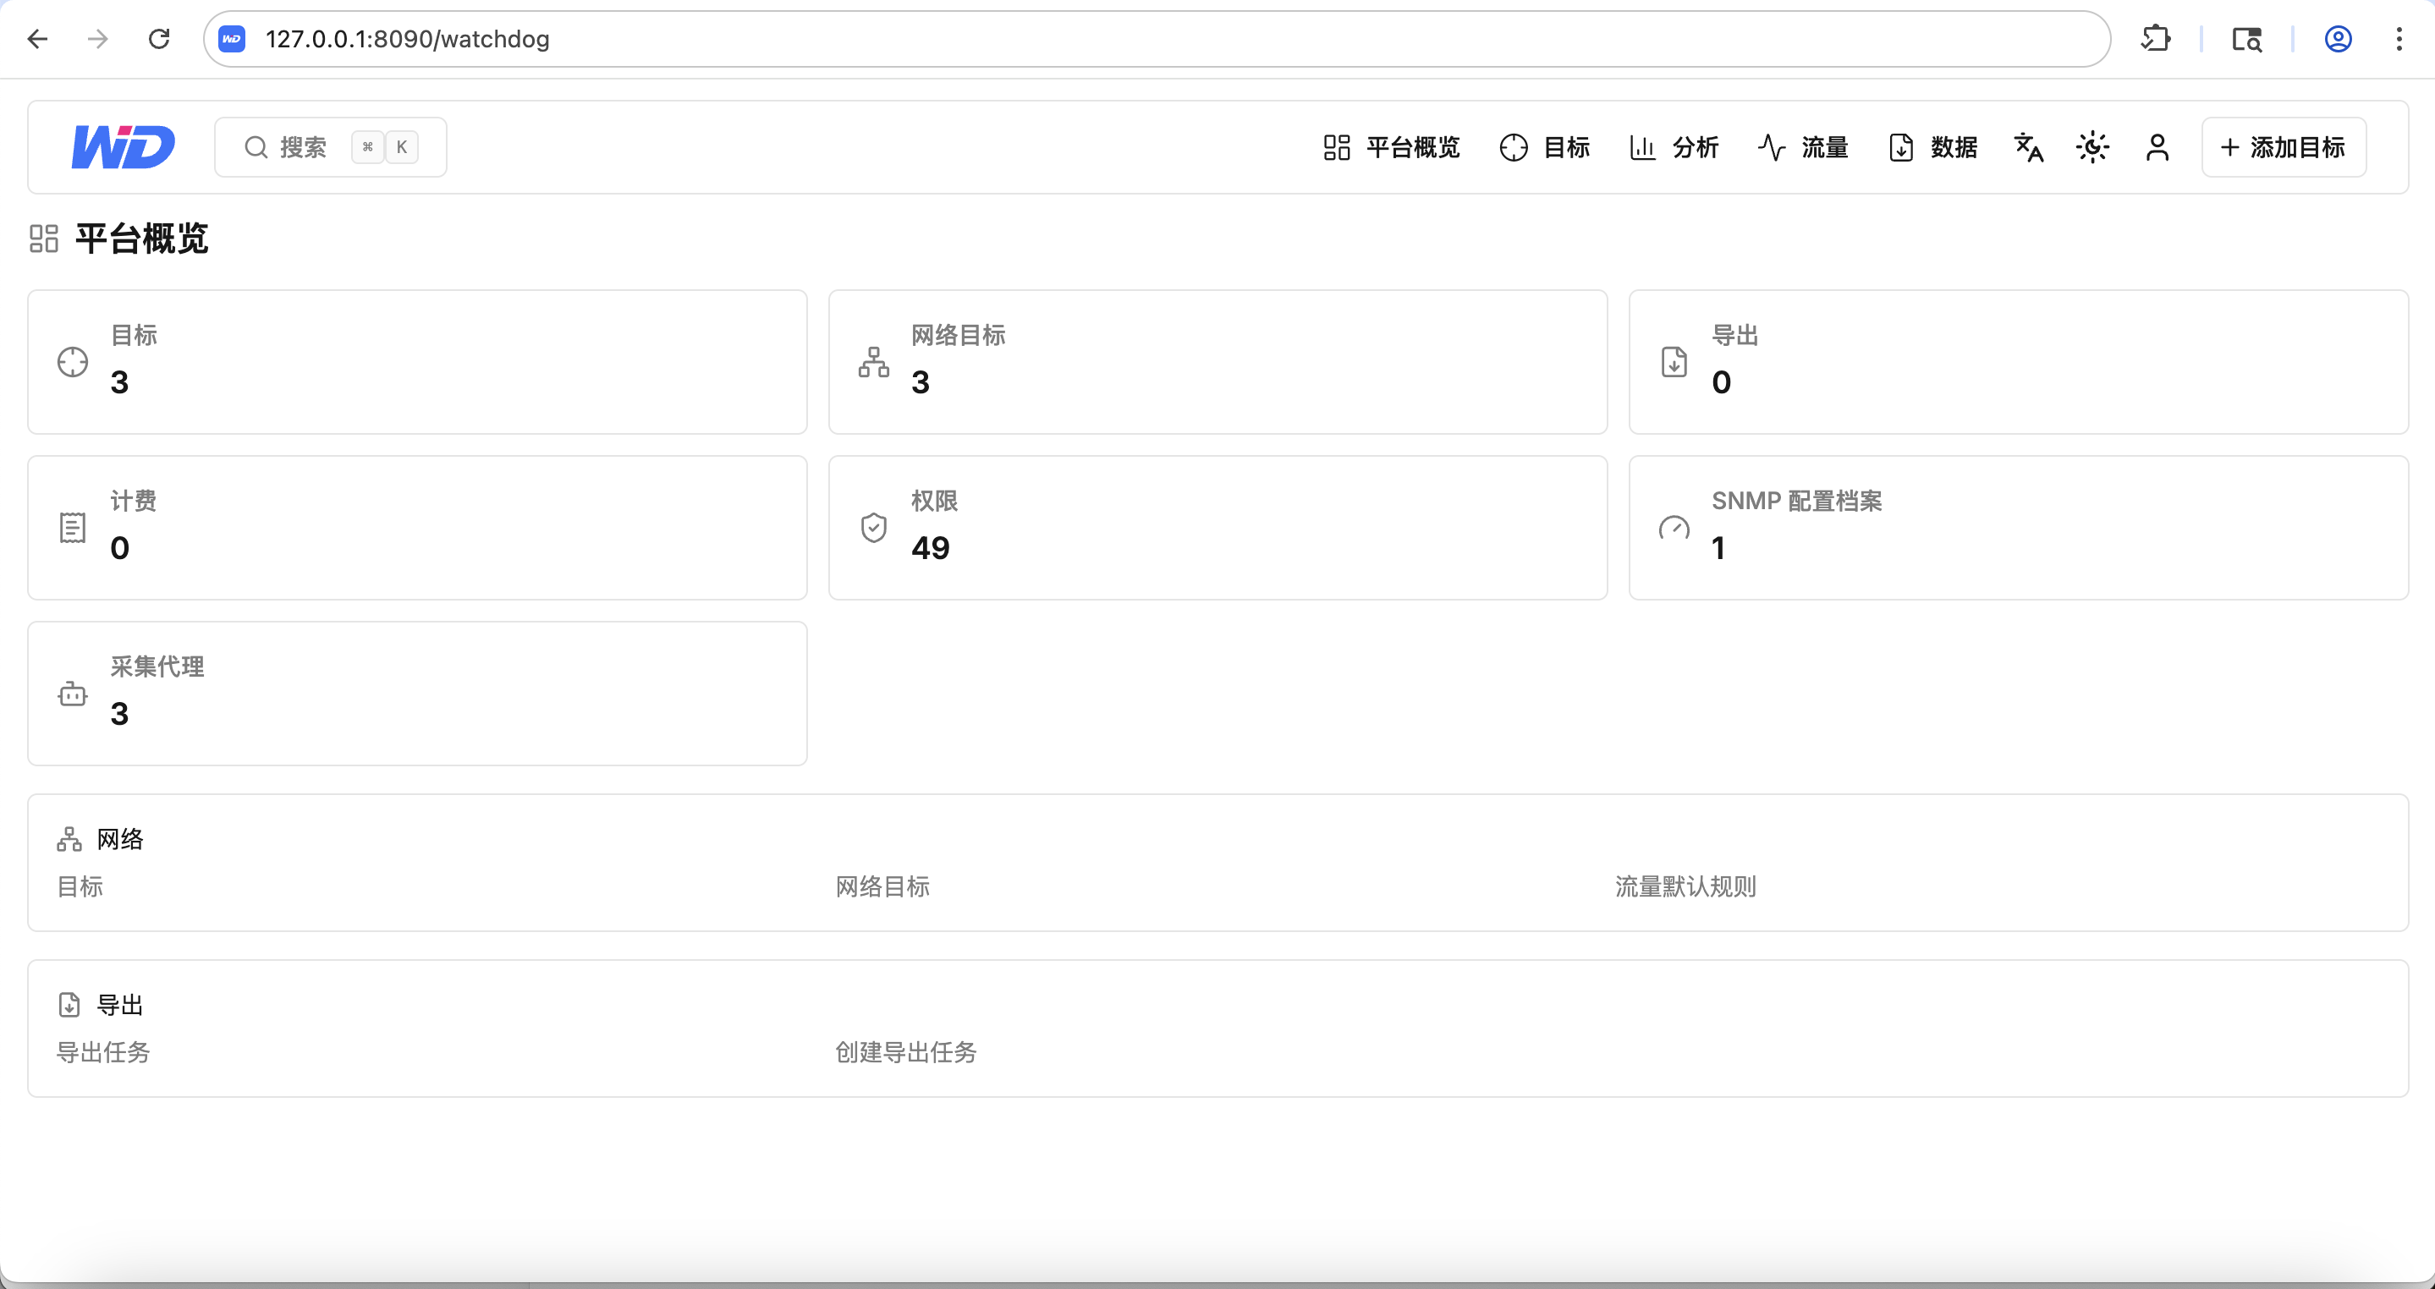Click the 导出任务 link
Image resolution: width=2435 pixels, height=1289 pixels.
click(104, 1052)
